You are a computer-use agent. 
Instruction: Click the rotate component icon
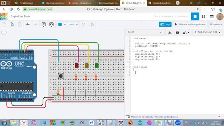[83, 24]
